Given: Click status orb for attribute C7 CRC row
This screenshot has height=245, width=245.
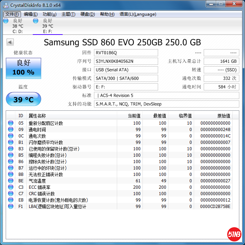Looking at the screenshot, I should pos(11,194).
